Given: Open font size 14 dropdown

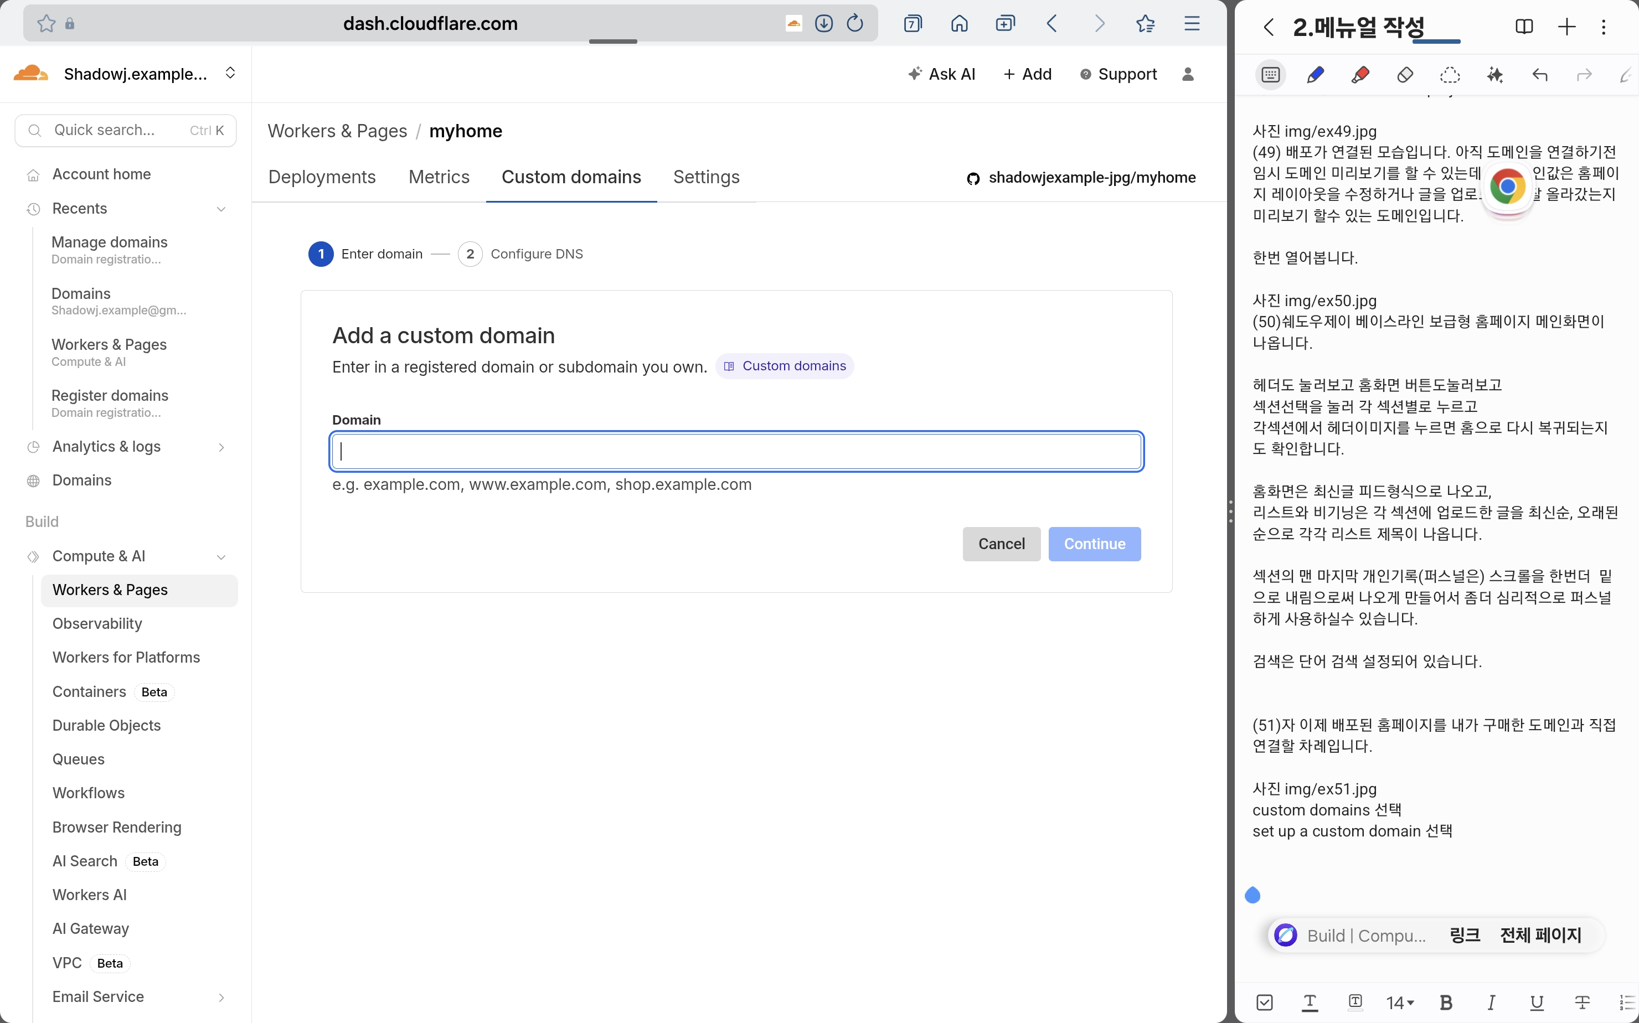Looking at the screenshot, I should tap(1399, 1002).
